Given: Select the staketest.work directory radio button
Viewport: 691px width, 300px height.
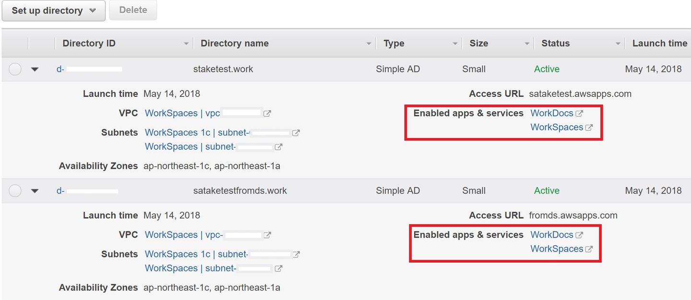Looking at the screenshot, I should (x=15, y=69).
